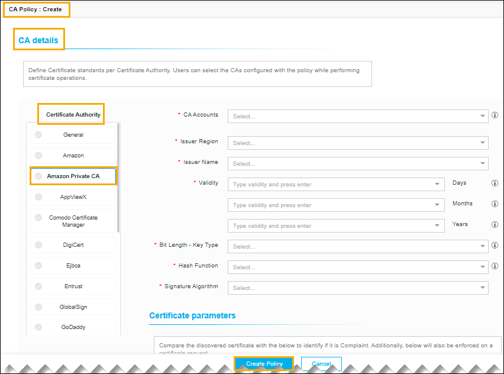Toggle the Amazon check circle

click(38, 156)
